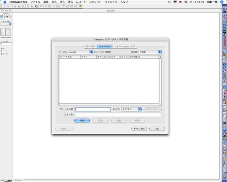This screenshot has height=182, width=227.
Task: Open the レイアウト popup in status area
Action: (6, 24)
